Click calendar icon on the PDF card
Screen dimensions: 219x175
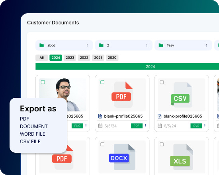[x=100, y=126]
